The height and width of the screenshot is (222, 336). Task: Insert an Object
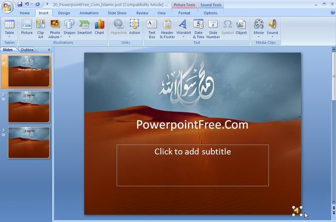click(241, 27)
